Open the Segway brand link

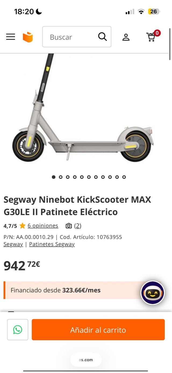tap(13, 244)
